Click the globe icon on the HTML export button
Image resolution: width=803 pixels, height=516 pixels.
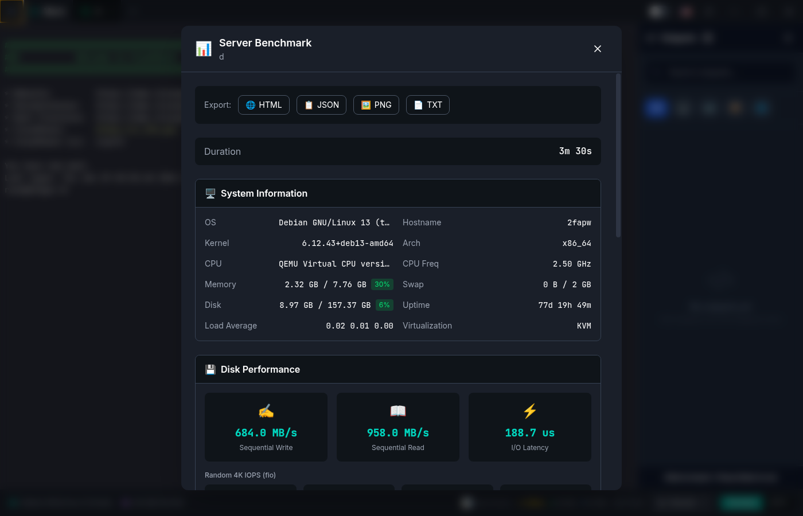250,105
